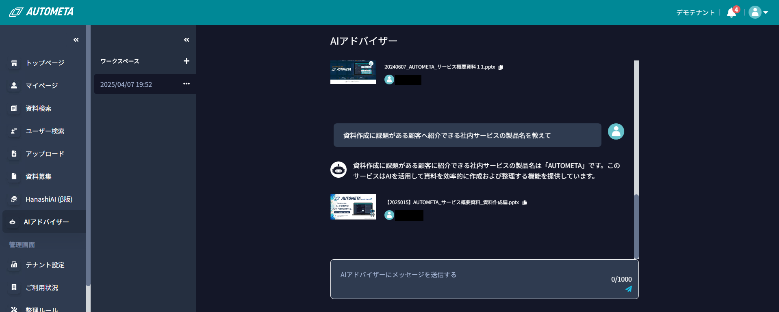Click the user question message bubble

point(467,135)
